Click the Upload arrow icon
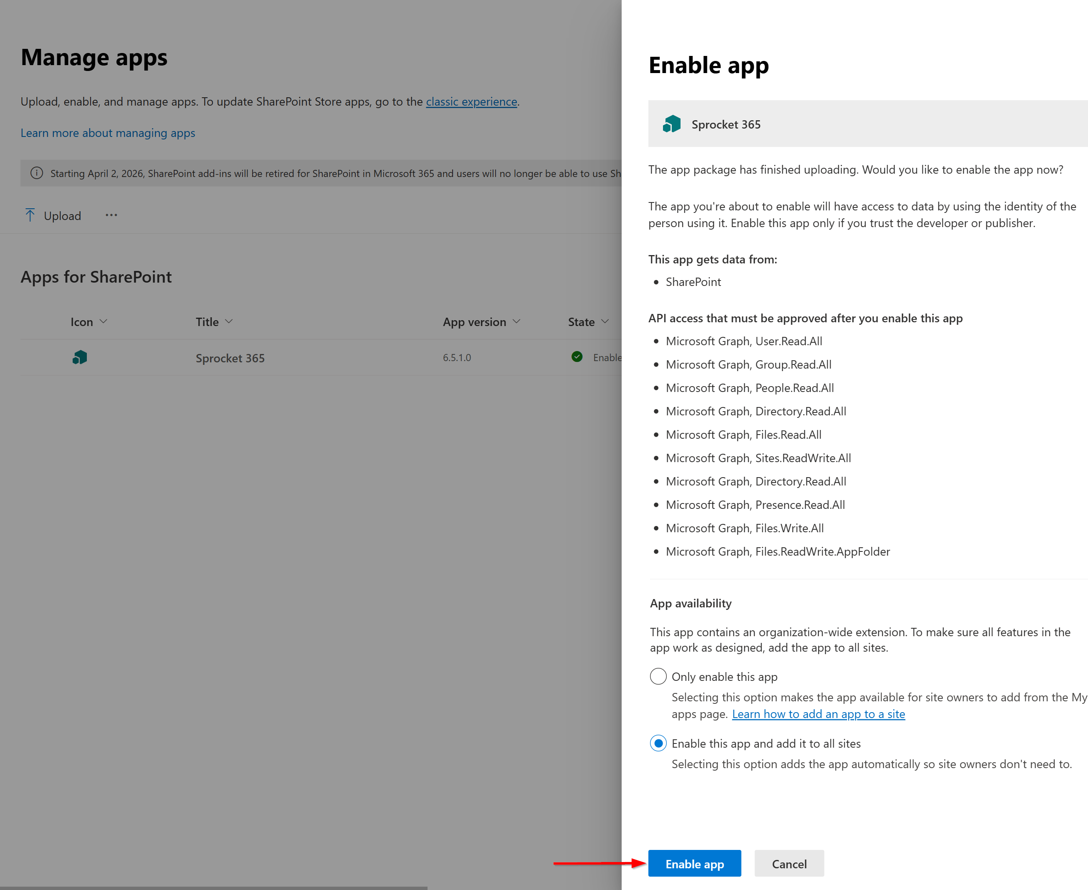 pyautogui.click(x=30, y=215)
